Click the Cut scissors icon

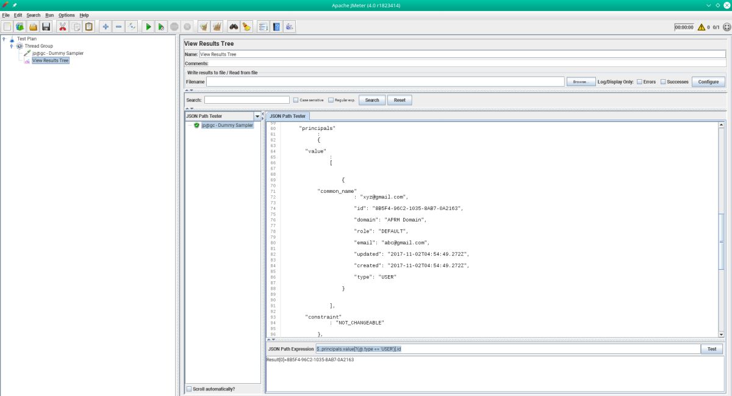(x=63, y=26)
